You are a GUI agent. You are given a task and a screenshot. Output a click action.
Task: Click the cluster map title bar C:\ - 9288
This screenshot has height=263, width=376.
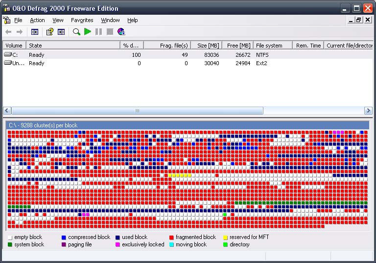[188, 125]
